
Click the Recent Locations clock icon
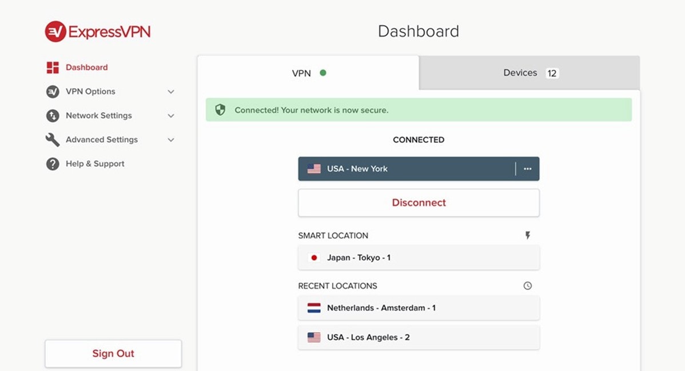tap(528, 285)
